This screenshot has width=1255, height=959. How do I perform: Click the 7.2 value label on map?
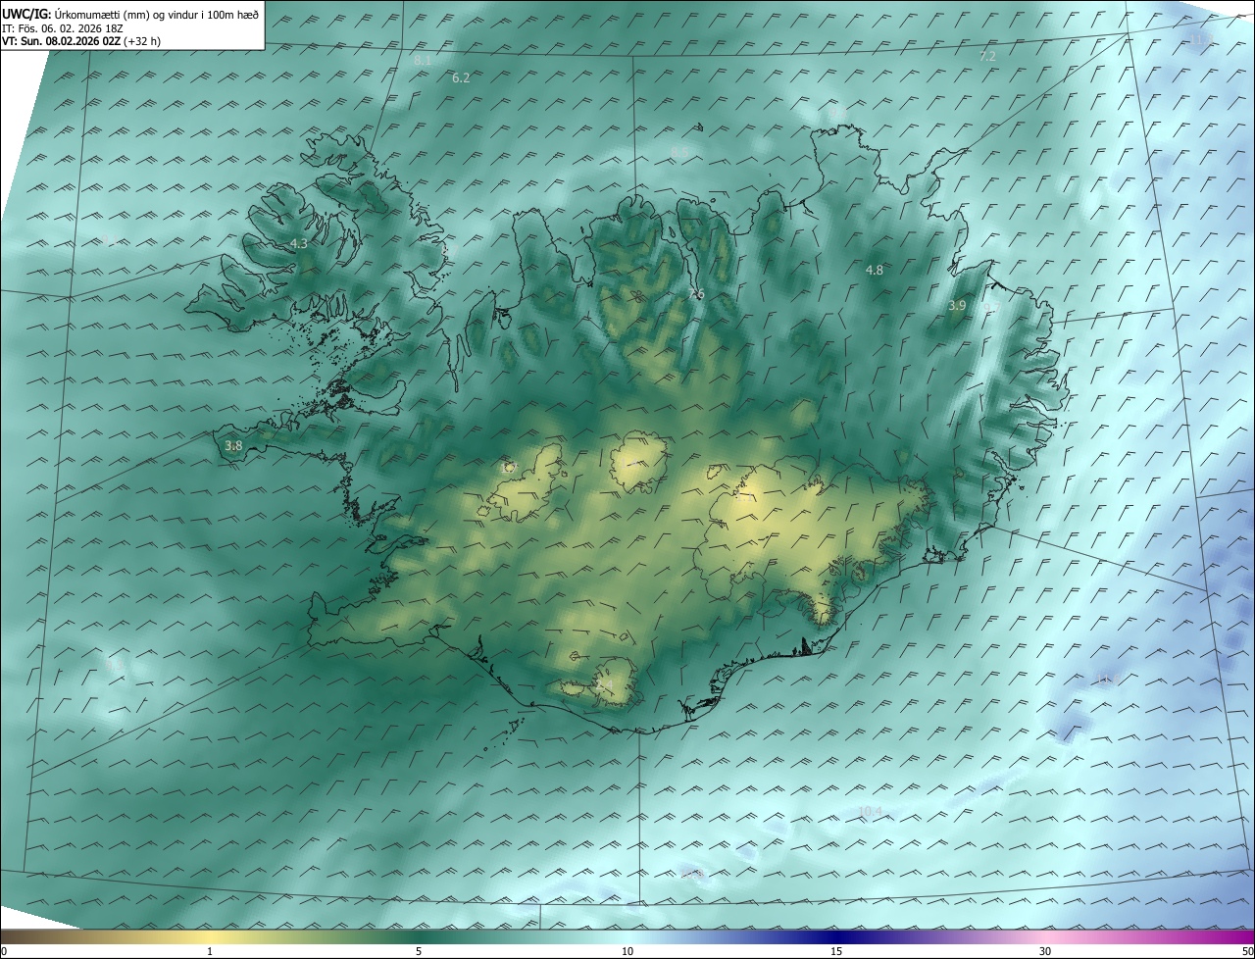pyautogui.click(x=987, y=57)
